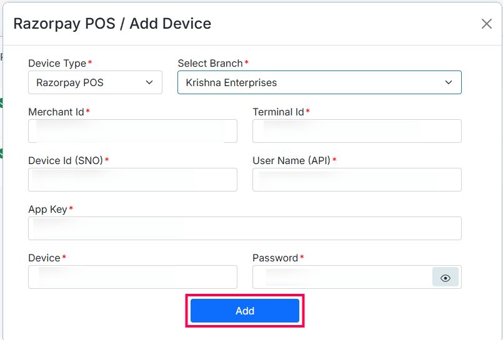Click the chevron arrow in Select Branch field
The width and height of the screenshot is (503, 340).
449,82
